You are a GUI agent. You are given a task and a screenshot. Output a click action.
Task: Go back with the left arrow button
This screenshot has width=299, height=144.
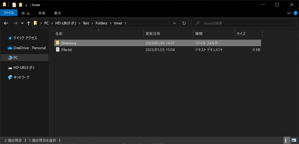click(6, 23)
